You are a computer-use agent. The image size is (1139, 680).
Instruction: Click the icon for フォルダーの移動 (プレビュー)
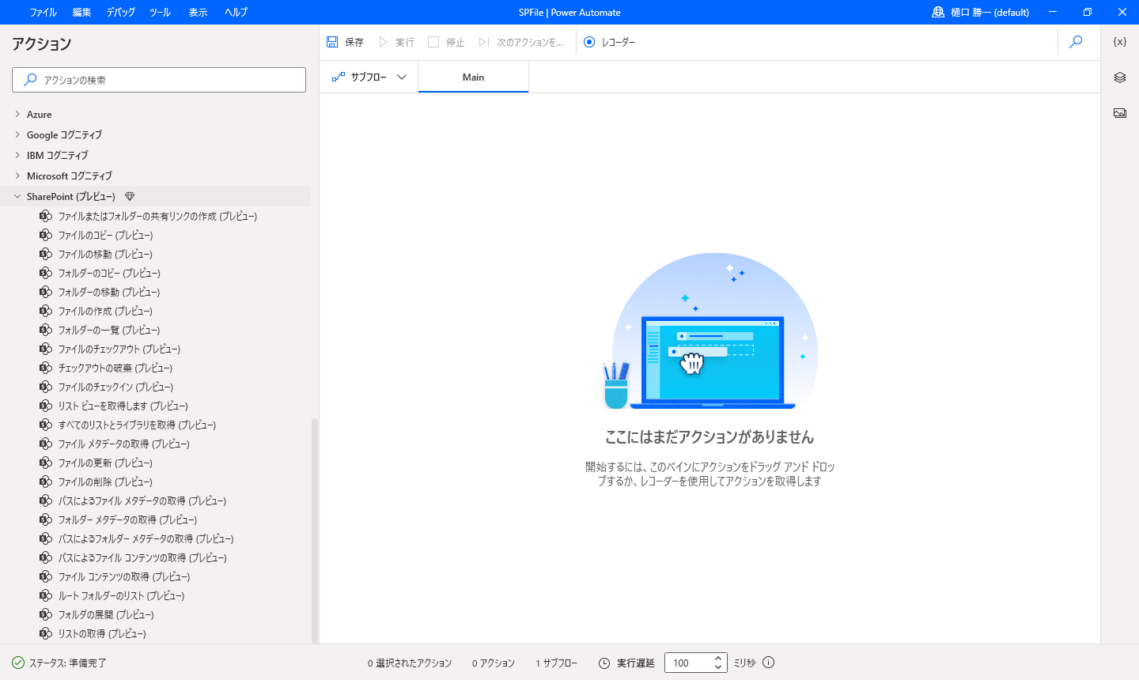click(46, 292)
